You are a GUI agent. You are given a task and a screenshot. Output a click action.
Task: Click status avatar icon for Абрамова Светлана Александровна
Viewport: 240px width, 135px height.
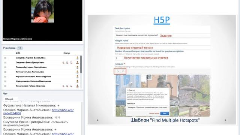tap(78, 76)
